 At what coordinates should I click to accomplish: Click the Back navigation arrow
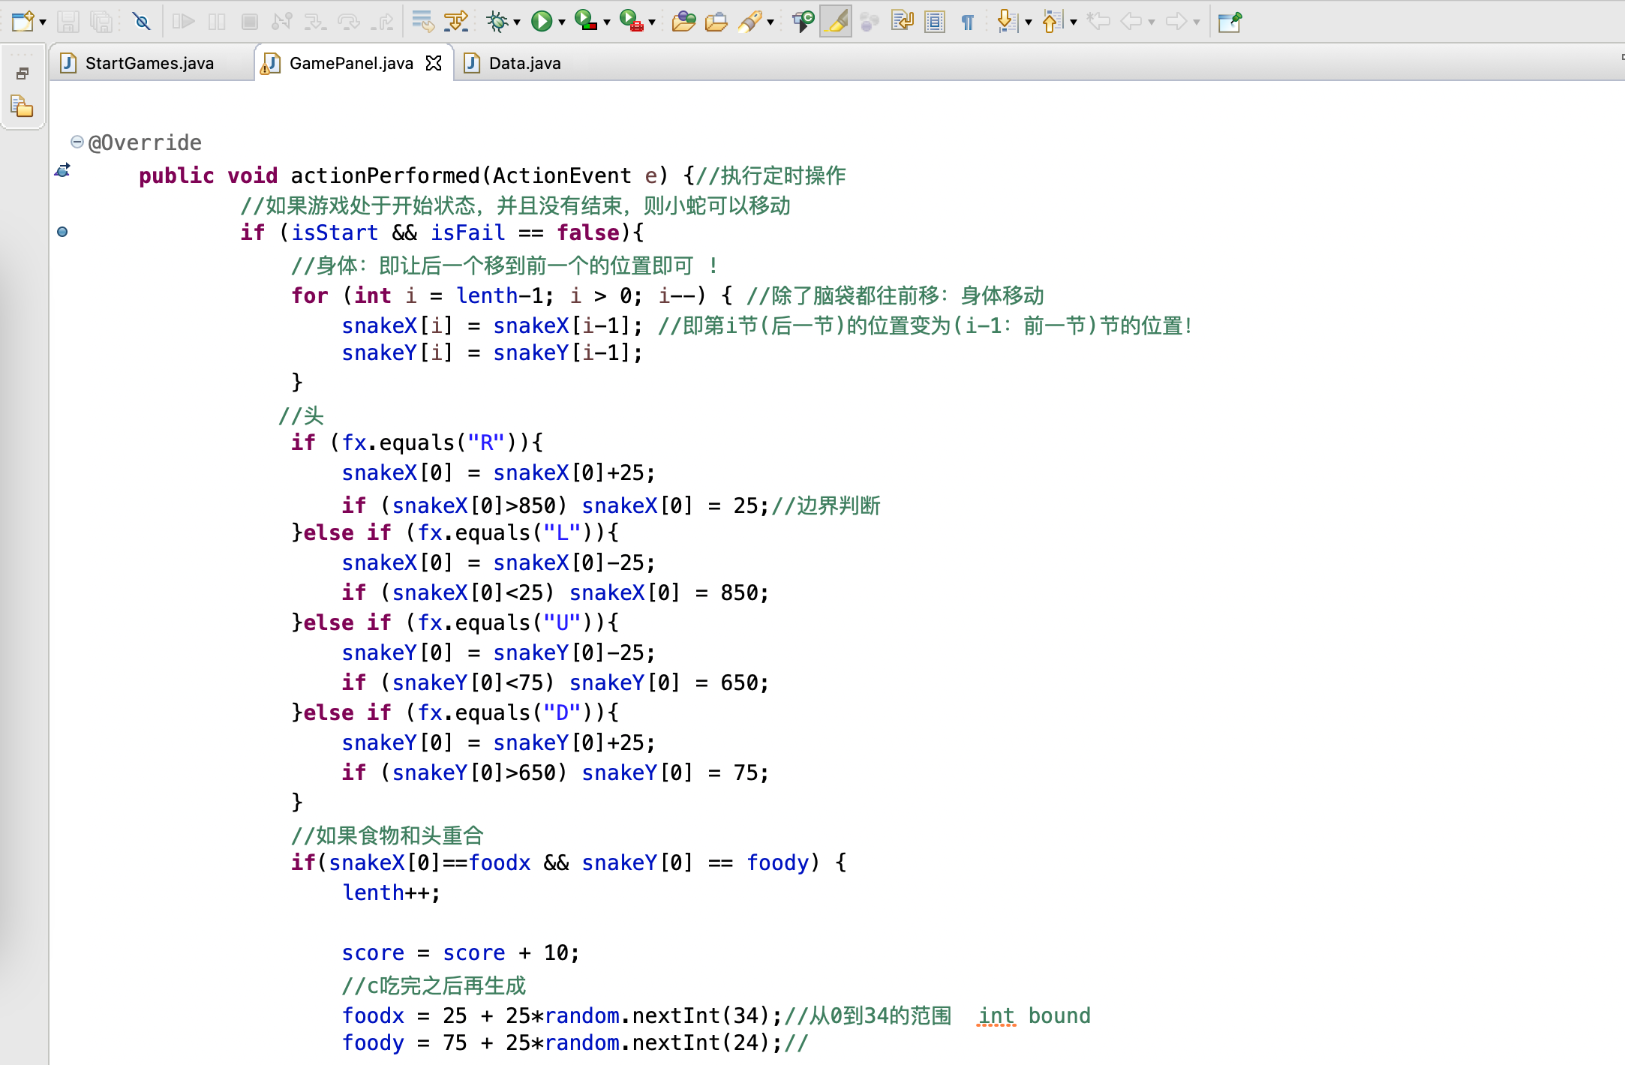coord(1131,22)
